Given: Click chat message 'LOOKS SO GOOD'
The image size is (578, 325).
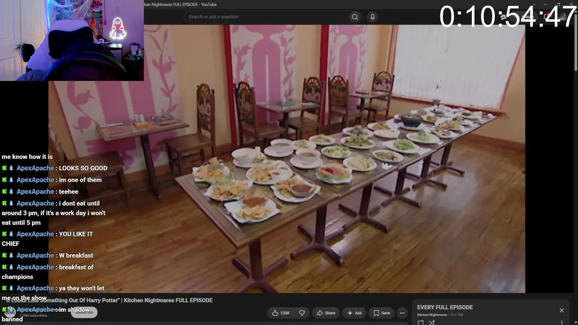Looking at the screenshot, I should point(83,168).
